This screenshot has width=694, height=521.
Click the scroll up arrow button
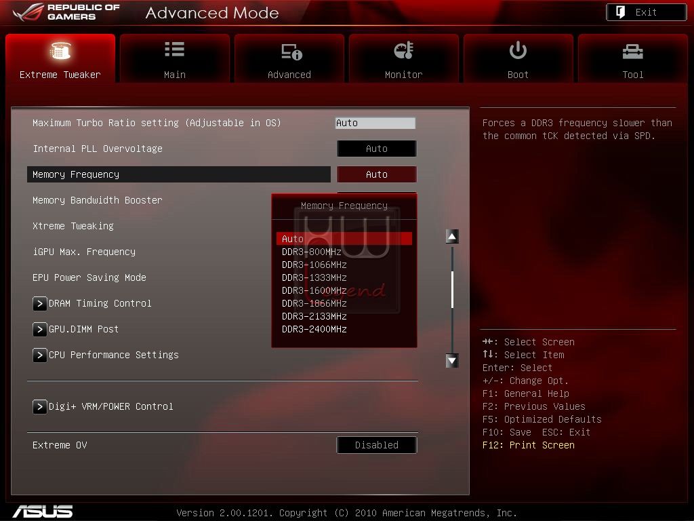click(452, 237)
